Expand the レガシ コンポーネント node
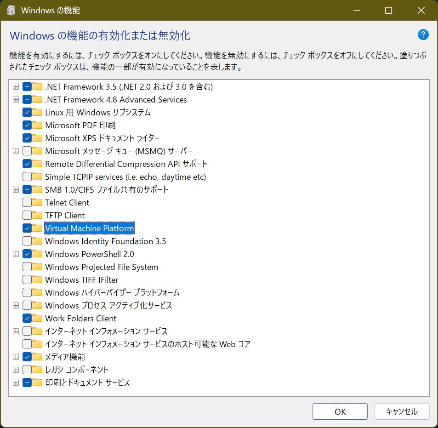The width and height of the screenshot is (438, 428). point(16,369)
